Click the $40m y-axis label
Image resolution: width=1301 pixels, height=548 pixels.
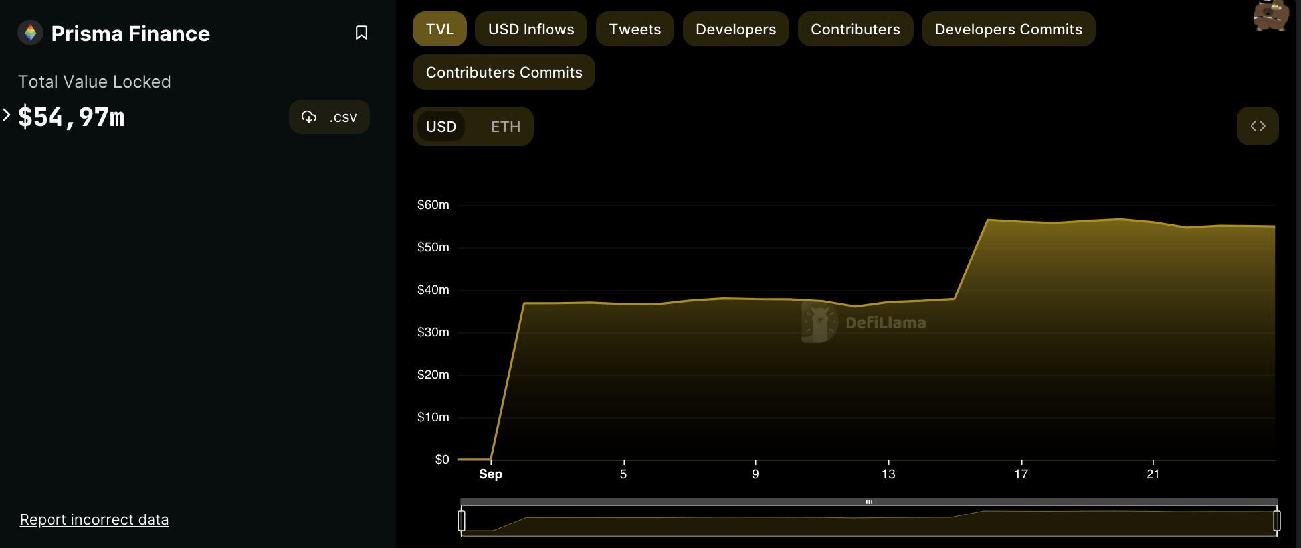(x=433, y=290)
